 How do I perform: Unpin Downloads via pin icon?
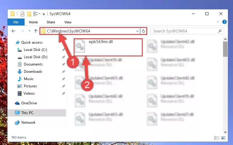tap(63, 72)
